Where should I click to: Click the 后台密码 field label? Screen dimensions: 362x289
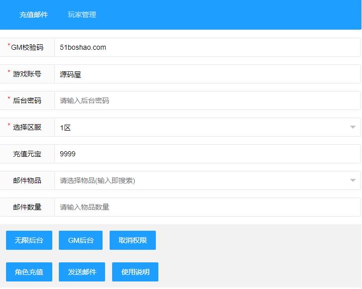[27, 101]
